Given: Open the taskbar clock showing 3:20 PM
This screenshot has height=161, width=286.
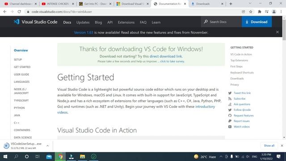Looking at the screenshot, I should pos(266,157).
